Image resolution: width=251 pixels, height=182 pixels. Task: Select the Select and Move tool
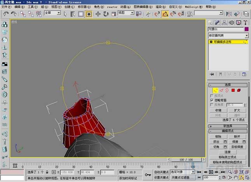point(98,14)
